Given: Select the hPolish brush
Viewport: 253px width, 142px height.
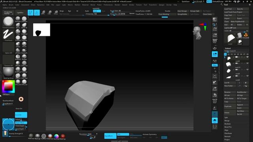Looking at the screenshot, I should (x=18, y=50).
